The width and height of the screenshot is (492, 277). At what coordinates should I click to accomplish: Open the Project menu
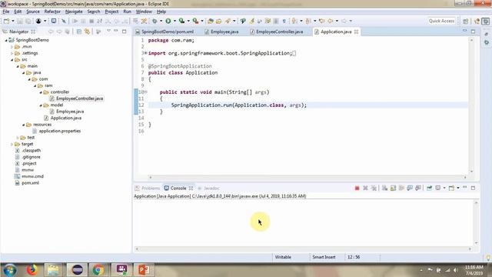(111, 12)
